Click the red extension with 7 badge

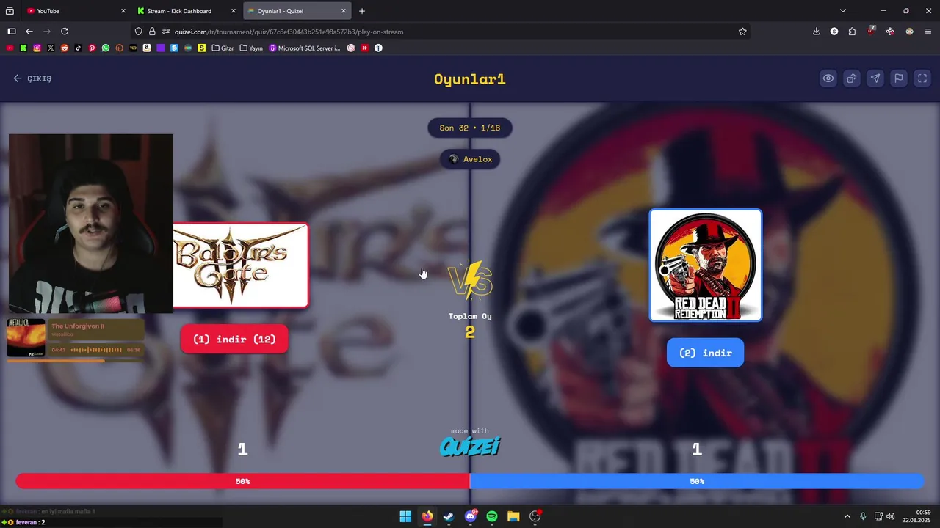pos(871,31)
